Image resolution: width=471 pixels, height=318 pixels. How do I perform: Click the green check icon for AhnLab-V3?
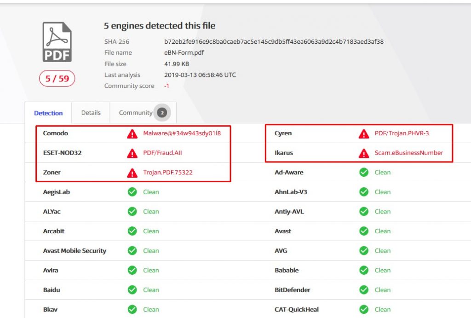pos(364,192)
